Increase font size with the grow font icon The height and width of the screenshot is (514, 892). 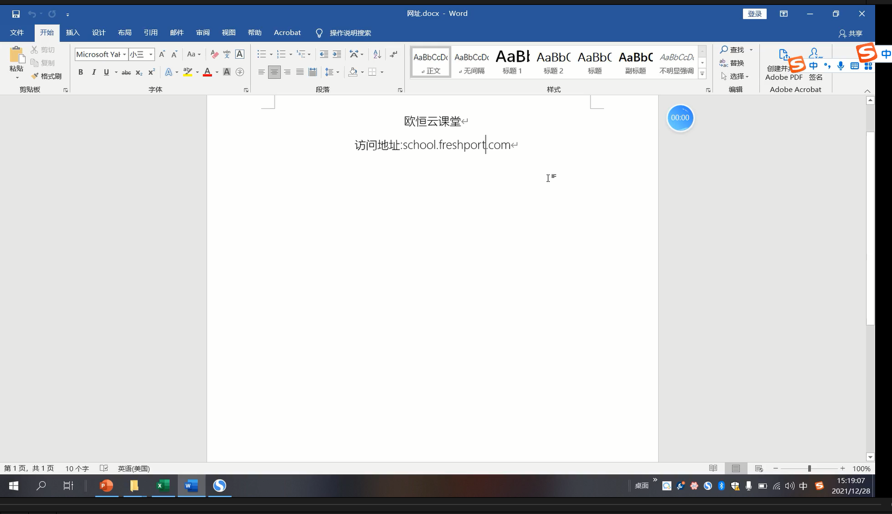pyautogui.click(x=162, y=54)
